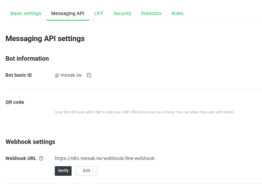Click the QR code description text

tap(145, 112)
